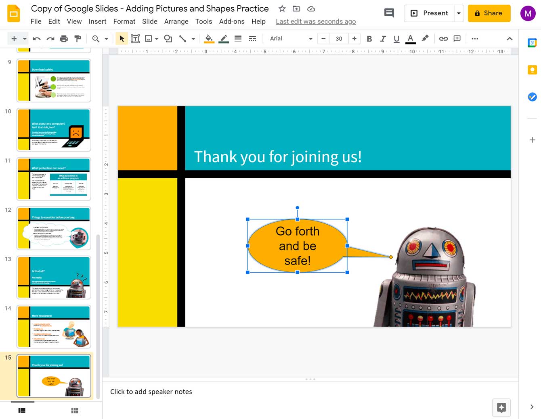Screen dimensions: 541x419
Task: Select the text box tool
Action: 135,39
